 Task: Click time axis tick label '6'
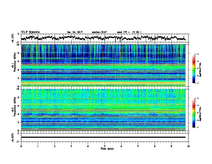tap(121, 146)
